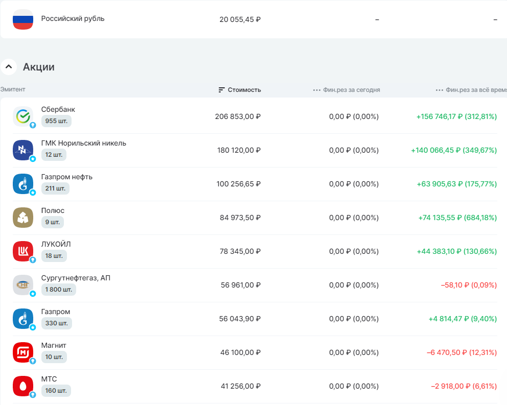This screenshot has width=507, height=405.
Task: Click the Norilsk Nickel logo icon
Action: pyautogui.click(x=23, y=150)
